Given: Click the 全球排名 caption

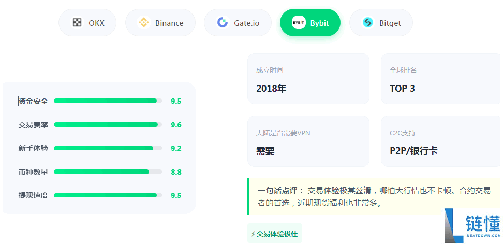Looking at the screenshot, I should coord(403,70).
